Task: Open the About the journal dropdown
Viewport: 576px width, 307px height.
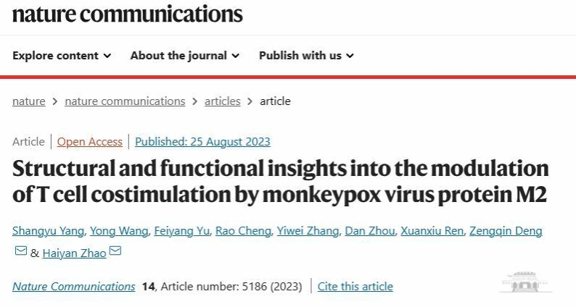Action: click(184, 56)
